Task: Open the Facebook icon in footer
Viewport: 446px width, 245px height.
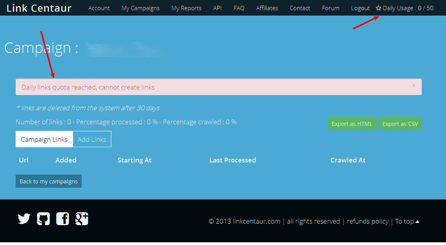Action: [62, 219]
